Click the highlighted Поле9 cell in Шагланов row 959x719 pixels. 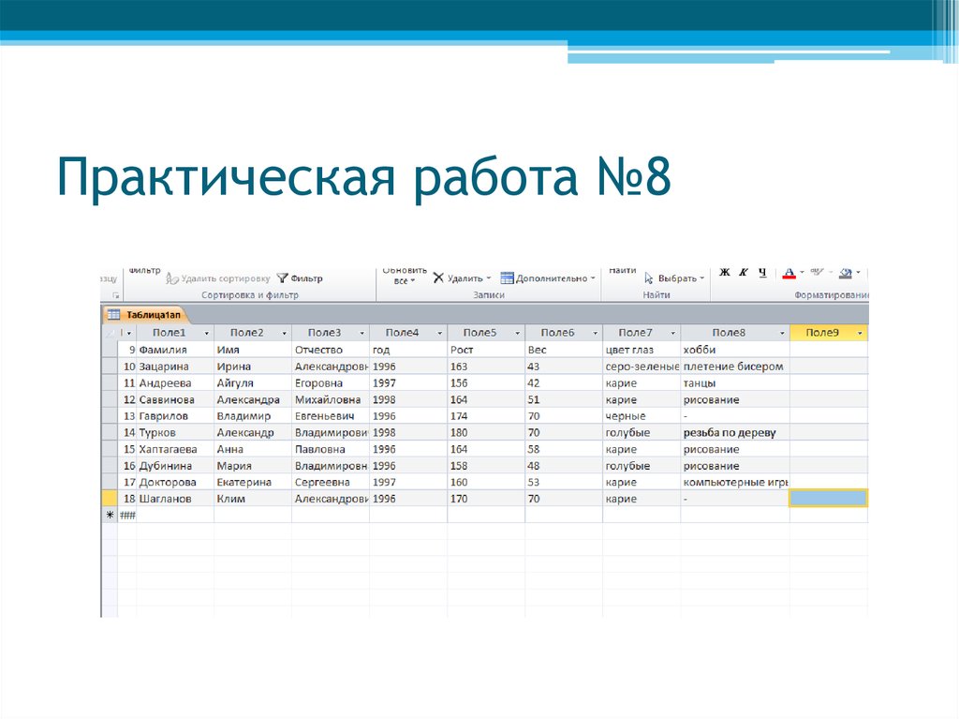tap(828, 498)
